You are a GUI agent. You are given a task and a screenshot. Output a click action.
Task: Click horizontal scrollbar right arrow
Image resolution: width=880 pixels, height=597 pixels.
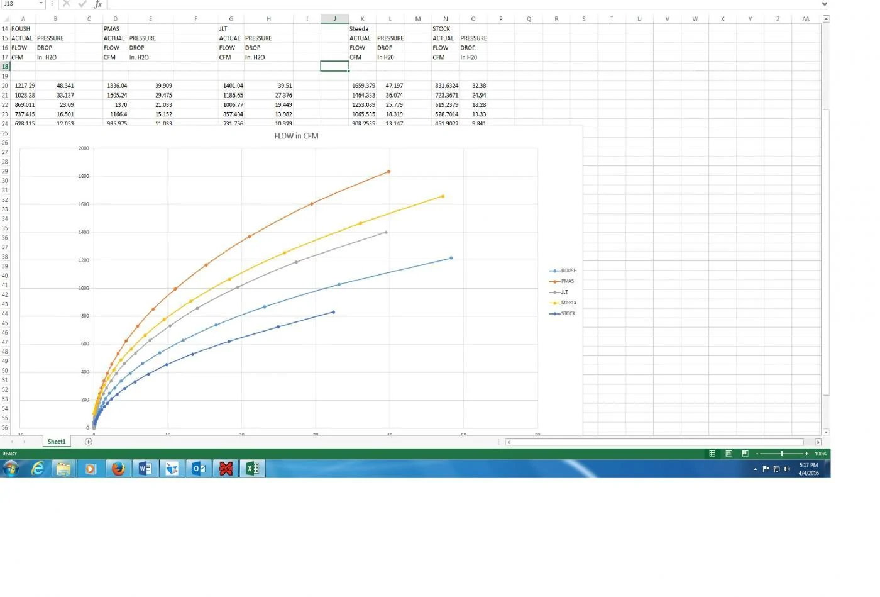(x=818, y=442)
